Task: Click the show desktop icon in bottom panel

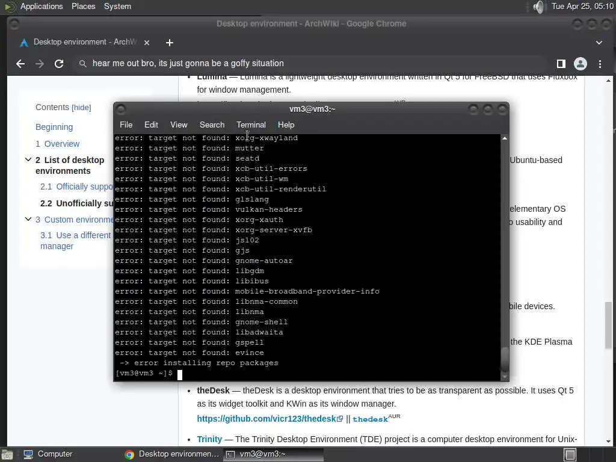Action: pos(7,454)
